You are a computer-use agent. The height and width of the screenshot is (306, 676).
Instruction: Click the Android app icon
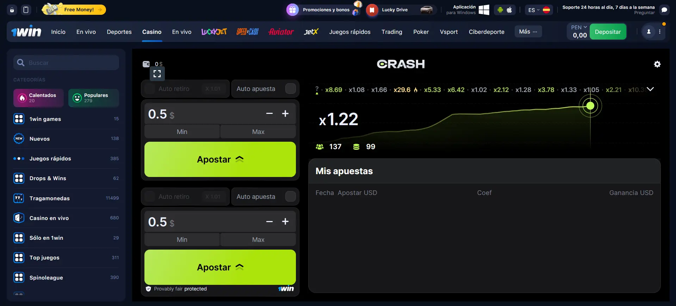click(500, 10)
